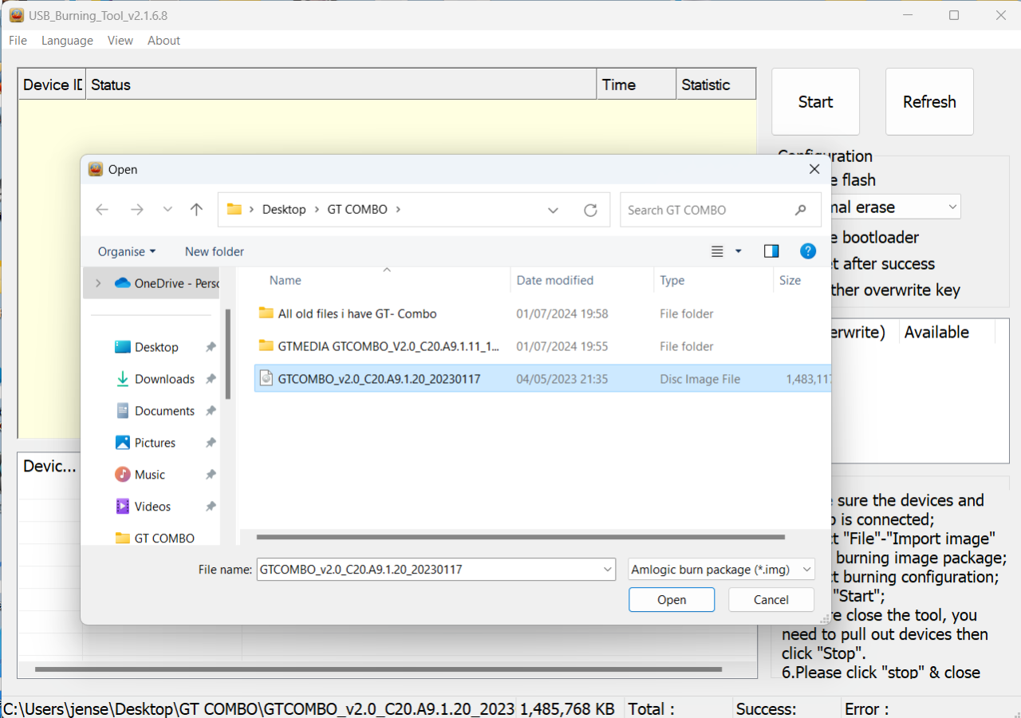This screenshot has width=1021, height=718.
Task: Open Pictures from the sidebar
Action: (155, 443)
